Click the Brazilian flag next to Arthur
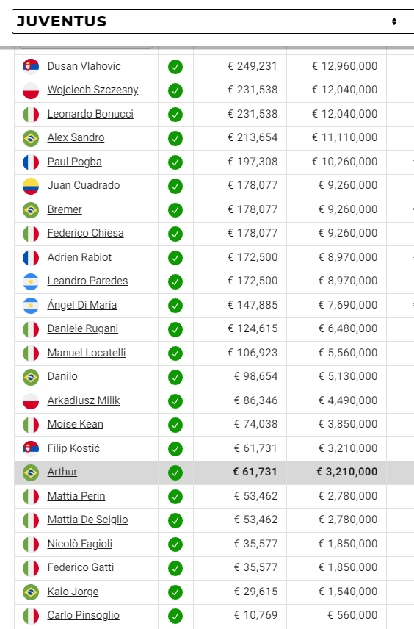414x629 pixels. click(31, 472)
